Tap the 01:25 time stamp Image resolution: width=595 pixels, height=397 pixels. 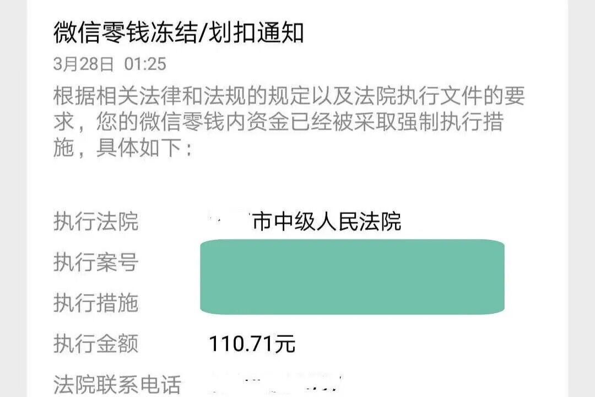(x=145, y=64)
